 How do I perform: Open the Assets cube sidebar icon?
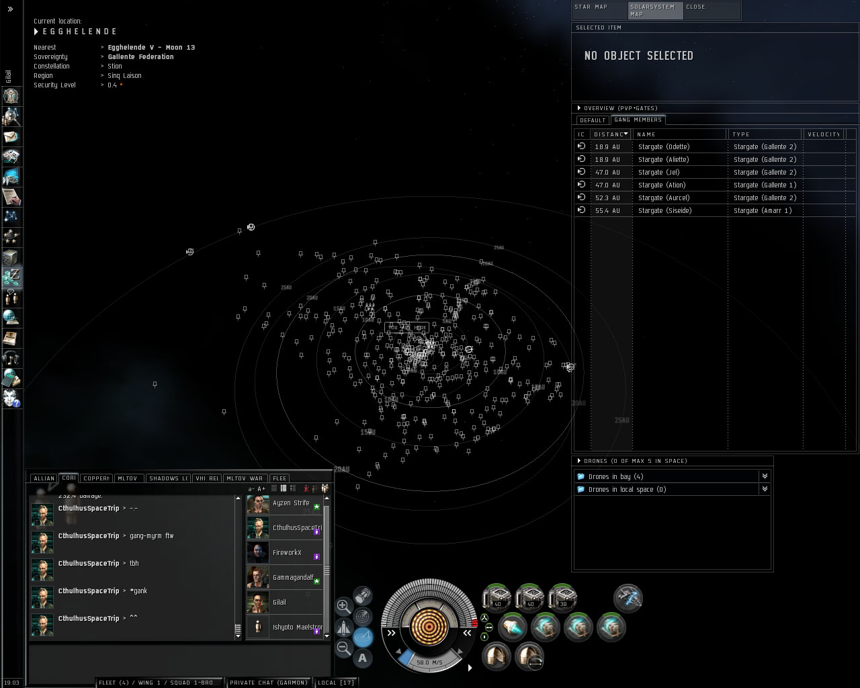11,257
